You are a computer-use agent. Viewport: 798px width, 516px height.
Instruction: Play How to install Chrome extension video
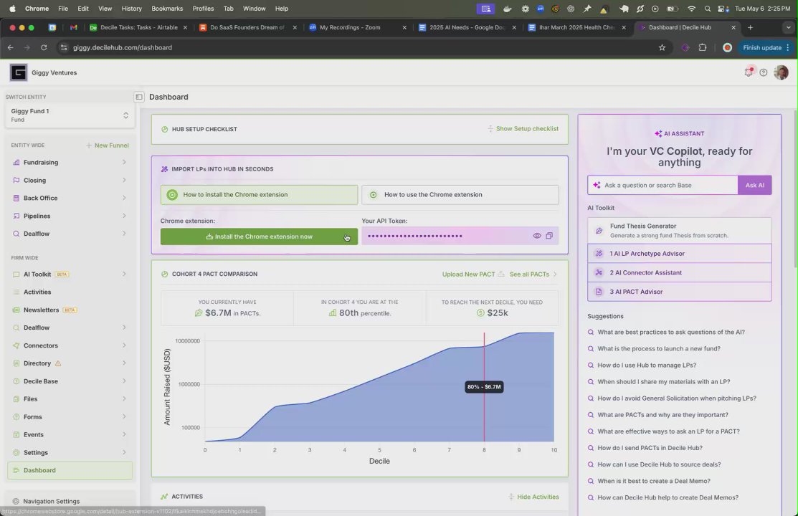[259, 194]
